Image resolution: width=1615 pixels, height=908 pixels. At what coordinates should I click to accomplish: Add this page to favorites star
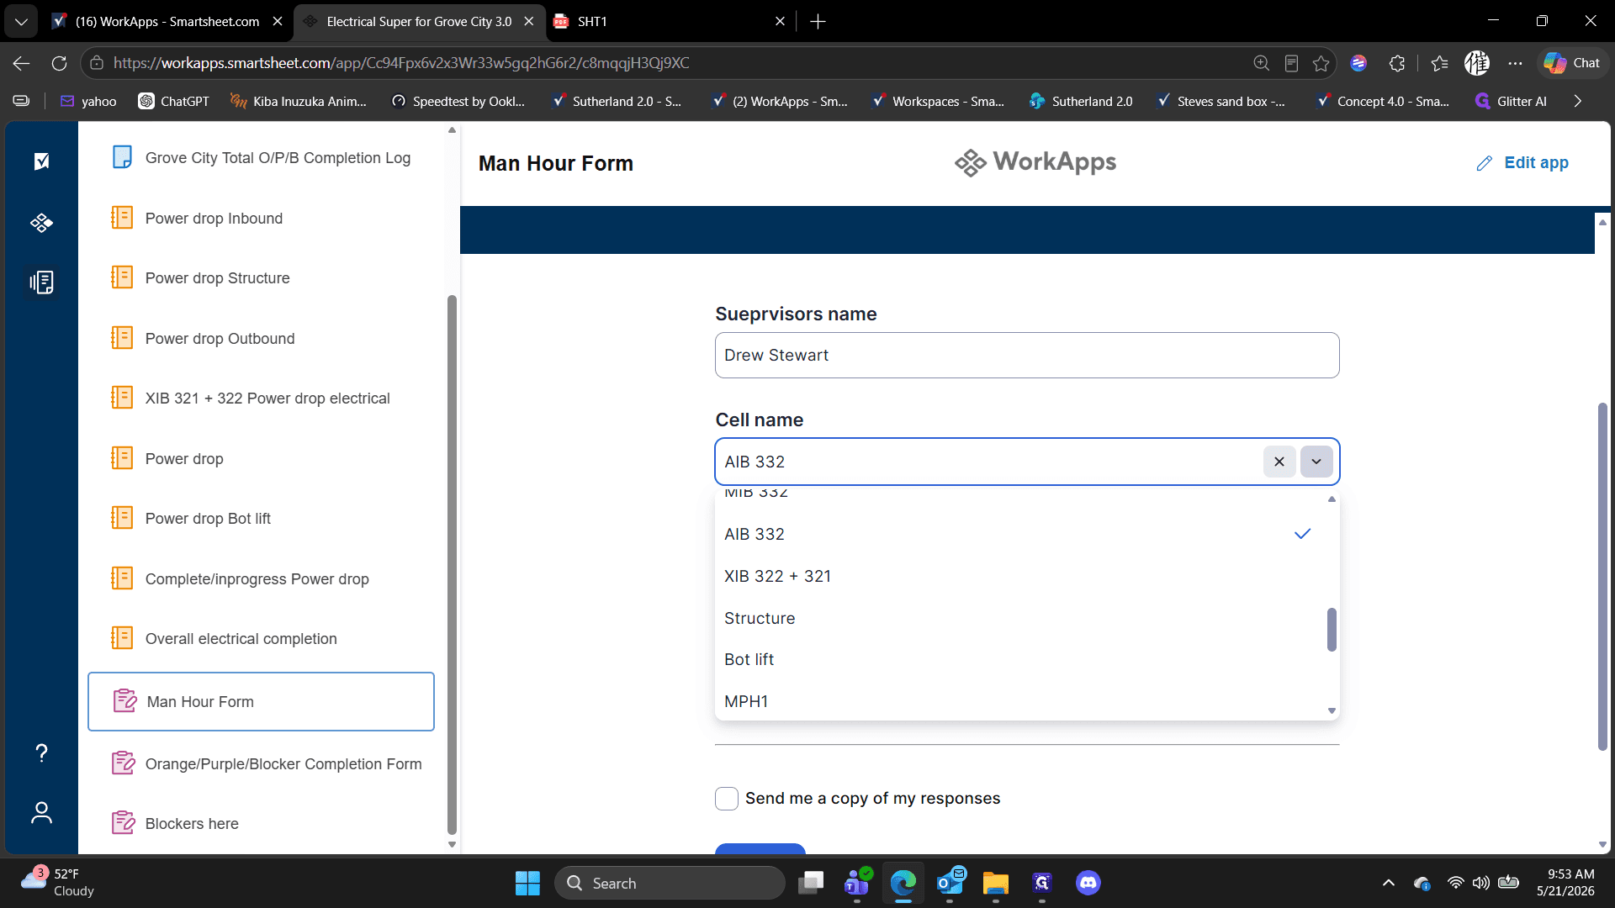pos(1321,63)
